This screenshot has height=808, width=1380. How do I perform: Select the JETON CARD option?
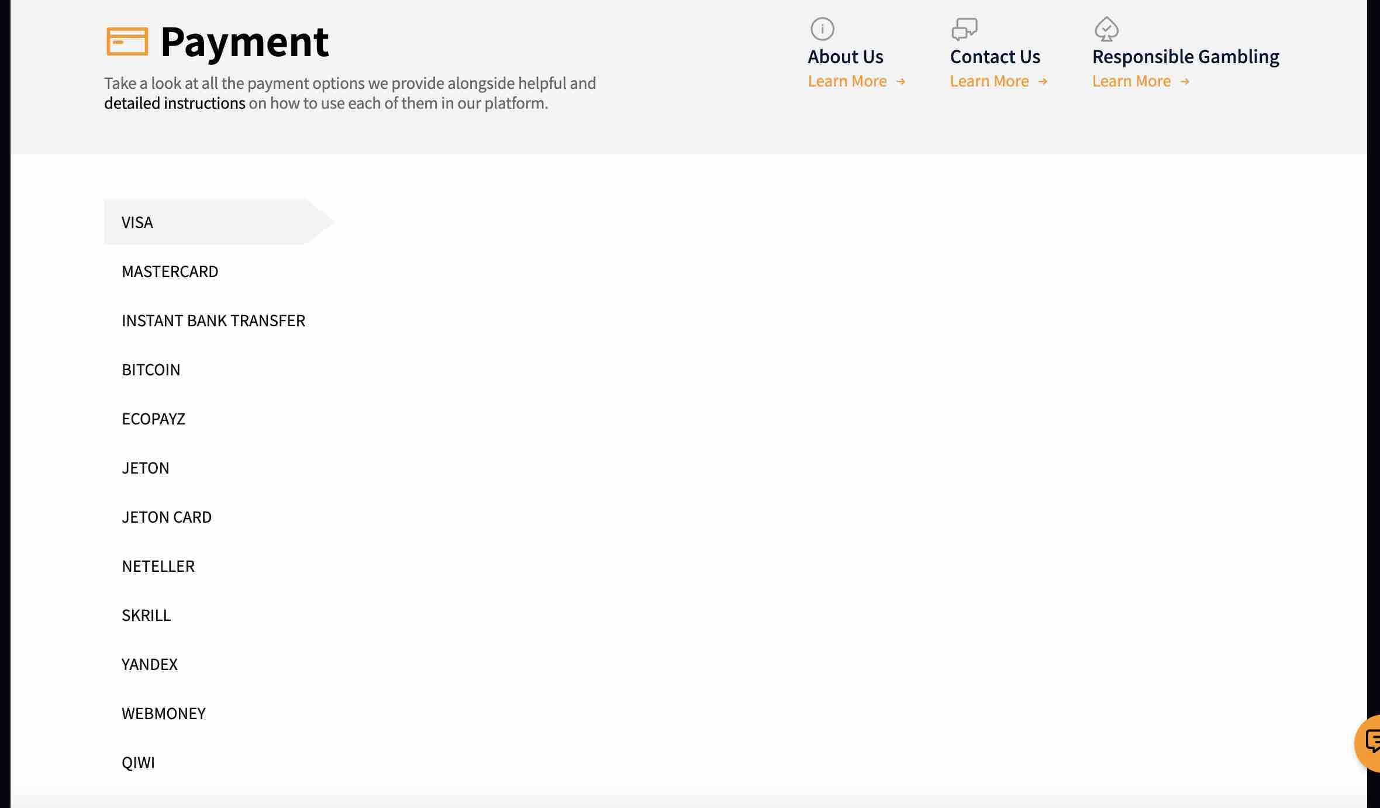click(167, 517)
